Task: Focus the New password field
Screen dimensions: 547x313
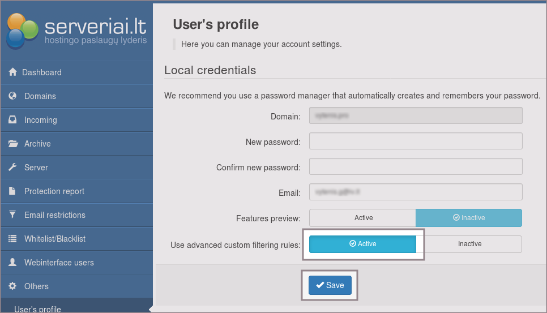Action: click(415, 141)
